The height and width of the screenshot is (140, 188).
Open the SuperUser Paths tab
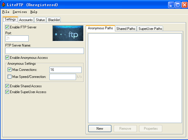point(150,29)
